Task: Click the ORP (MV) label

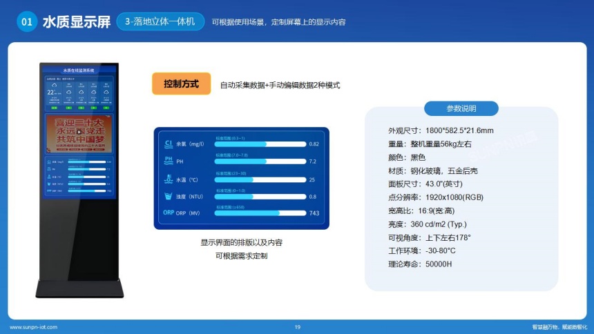Action: [x=188, y=213]
